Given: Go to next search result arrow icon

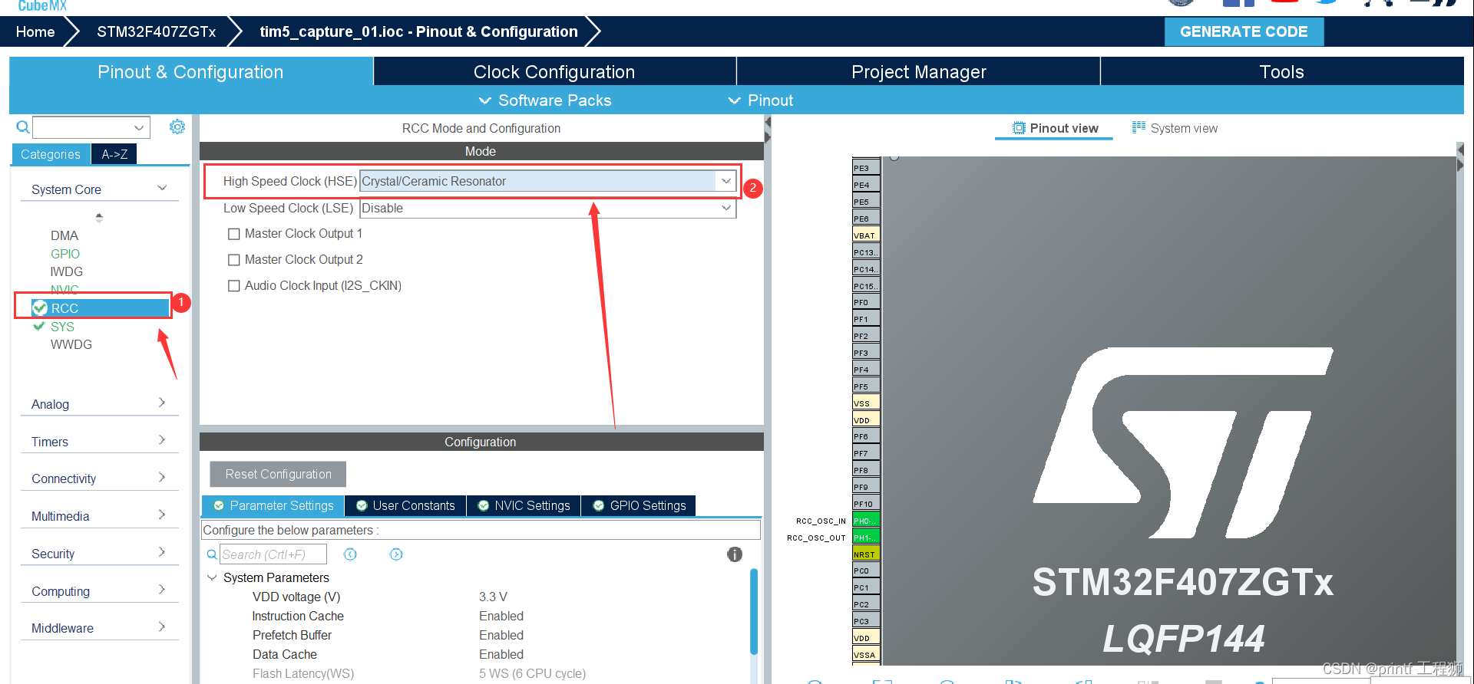Looking at the screenshot, I should (x=396, y=554).
